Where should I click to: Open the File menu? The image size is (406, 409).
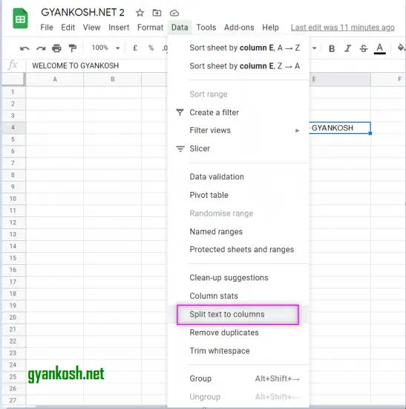pos(47,28)
